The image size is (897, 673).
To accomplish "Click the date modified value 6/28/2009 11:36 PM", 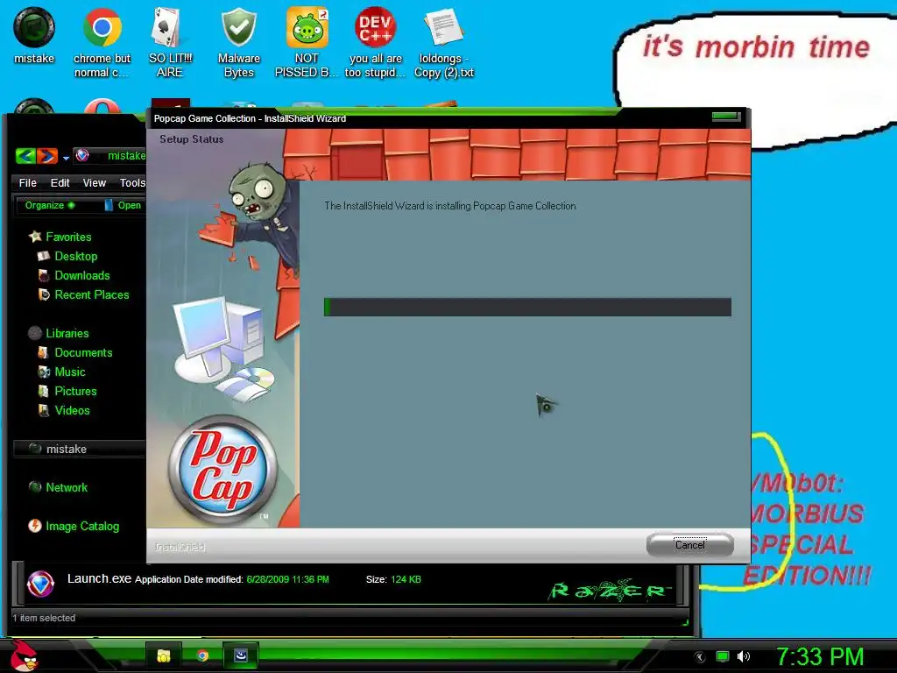I will click(x=287, y=579).
